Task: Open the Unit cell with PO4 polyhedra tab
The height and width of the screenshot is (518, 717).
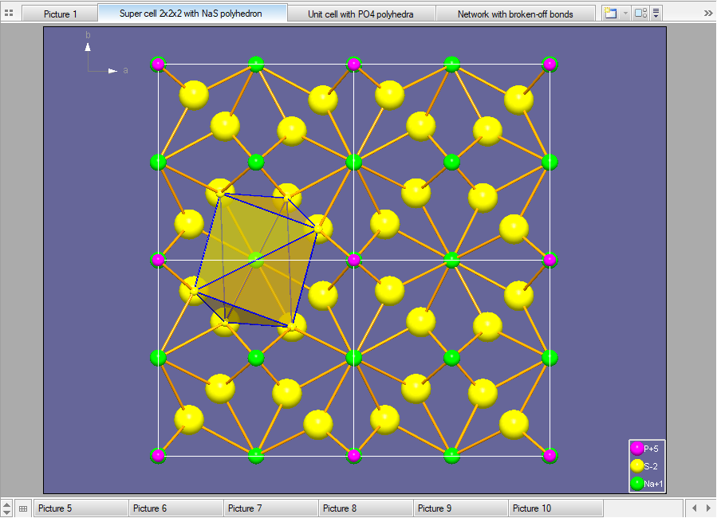Action: [361, 13]
